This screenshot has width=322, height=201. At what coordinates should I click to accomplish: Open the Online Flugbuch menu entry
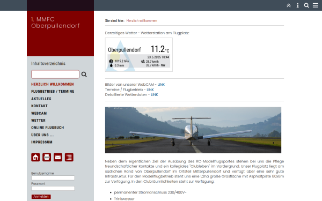click(48, 128)
